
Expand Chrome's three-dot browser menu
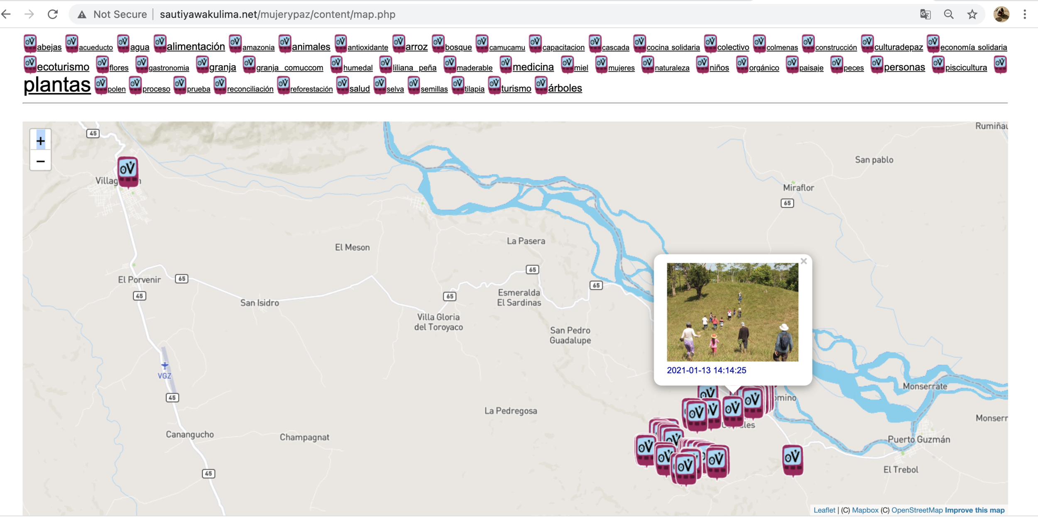pyautogui.click(x=1024, y=14)
